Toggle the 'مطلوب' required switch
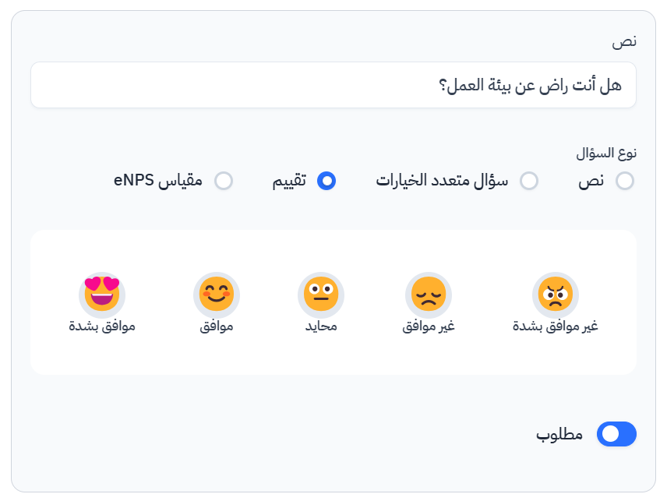 coord(616,435)
